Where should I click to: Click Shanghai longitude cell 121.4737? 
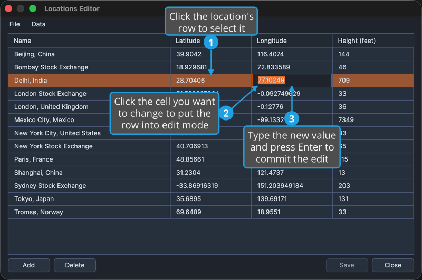[x=292, y=173]
